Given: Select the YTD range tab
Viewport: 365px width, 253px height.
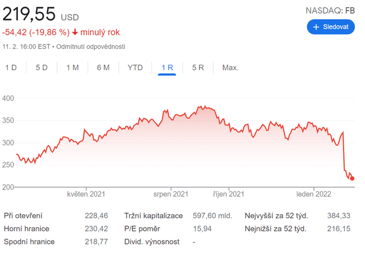Looking at the screenshot, I should tap(135, 67).
